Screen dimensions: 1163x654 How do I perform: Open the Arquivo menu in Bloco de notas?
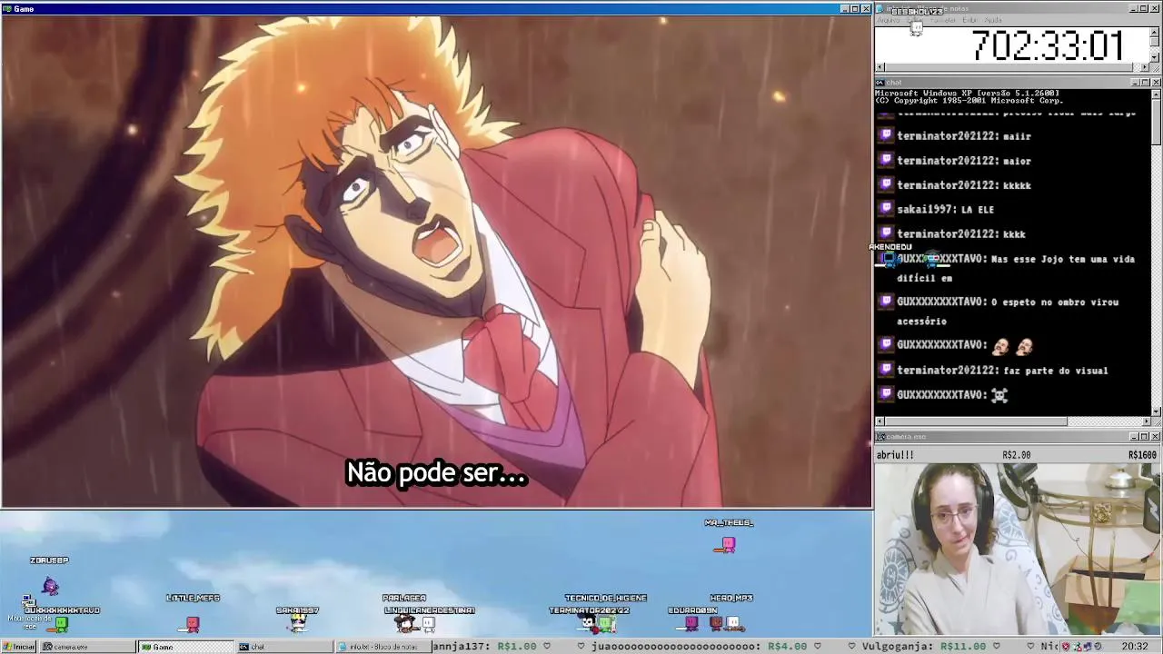tap(889, 19)
